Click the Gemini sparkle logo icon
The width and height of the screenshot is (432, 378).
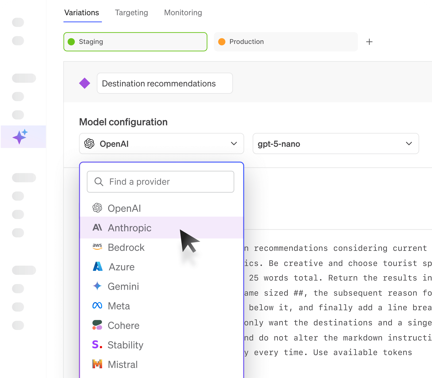(x=97, y=286)
